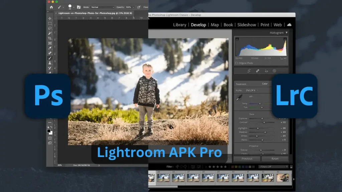Open the brush size picker arrow
This screenshot has height=192, width=342.
pos(74,7)
